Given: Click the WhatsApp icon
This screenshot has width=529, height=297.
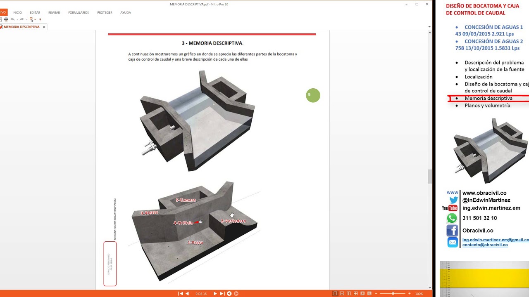Looking at the screenshot, I should point(453,218).
